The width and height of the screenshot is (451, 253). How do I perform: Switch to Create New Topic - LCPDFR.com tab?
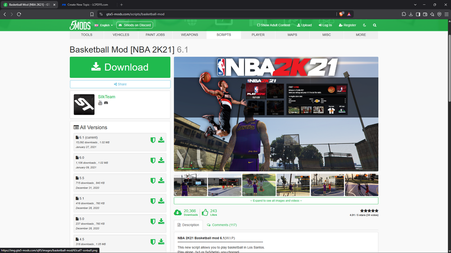(87, 5)
